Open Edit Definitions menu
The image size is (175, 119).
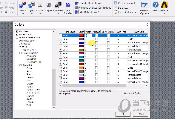pos(87,12)
